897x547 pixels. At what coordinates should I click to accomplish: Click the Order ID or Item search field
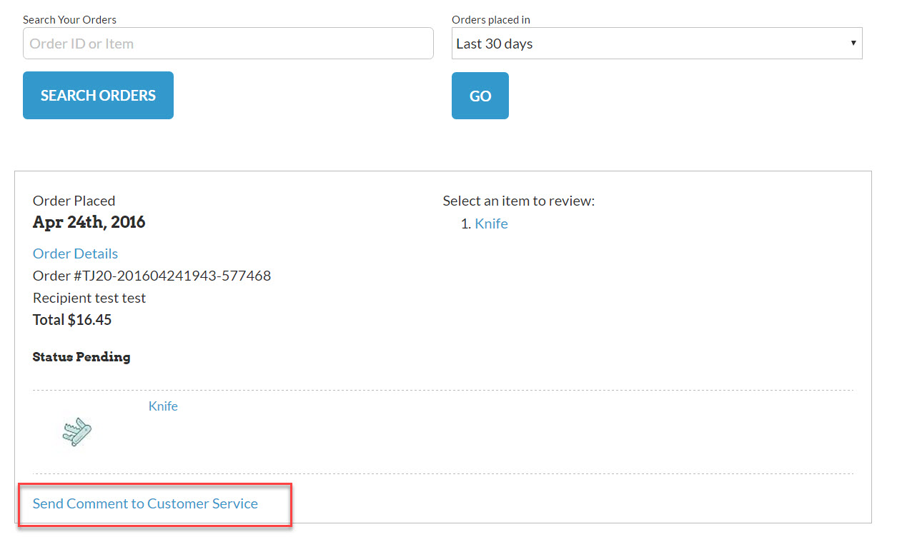click(x=228, y=44)
